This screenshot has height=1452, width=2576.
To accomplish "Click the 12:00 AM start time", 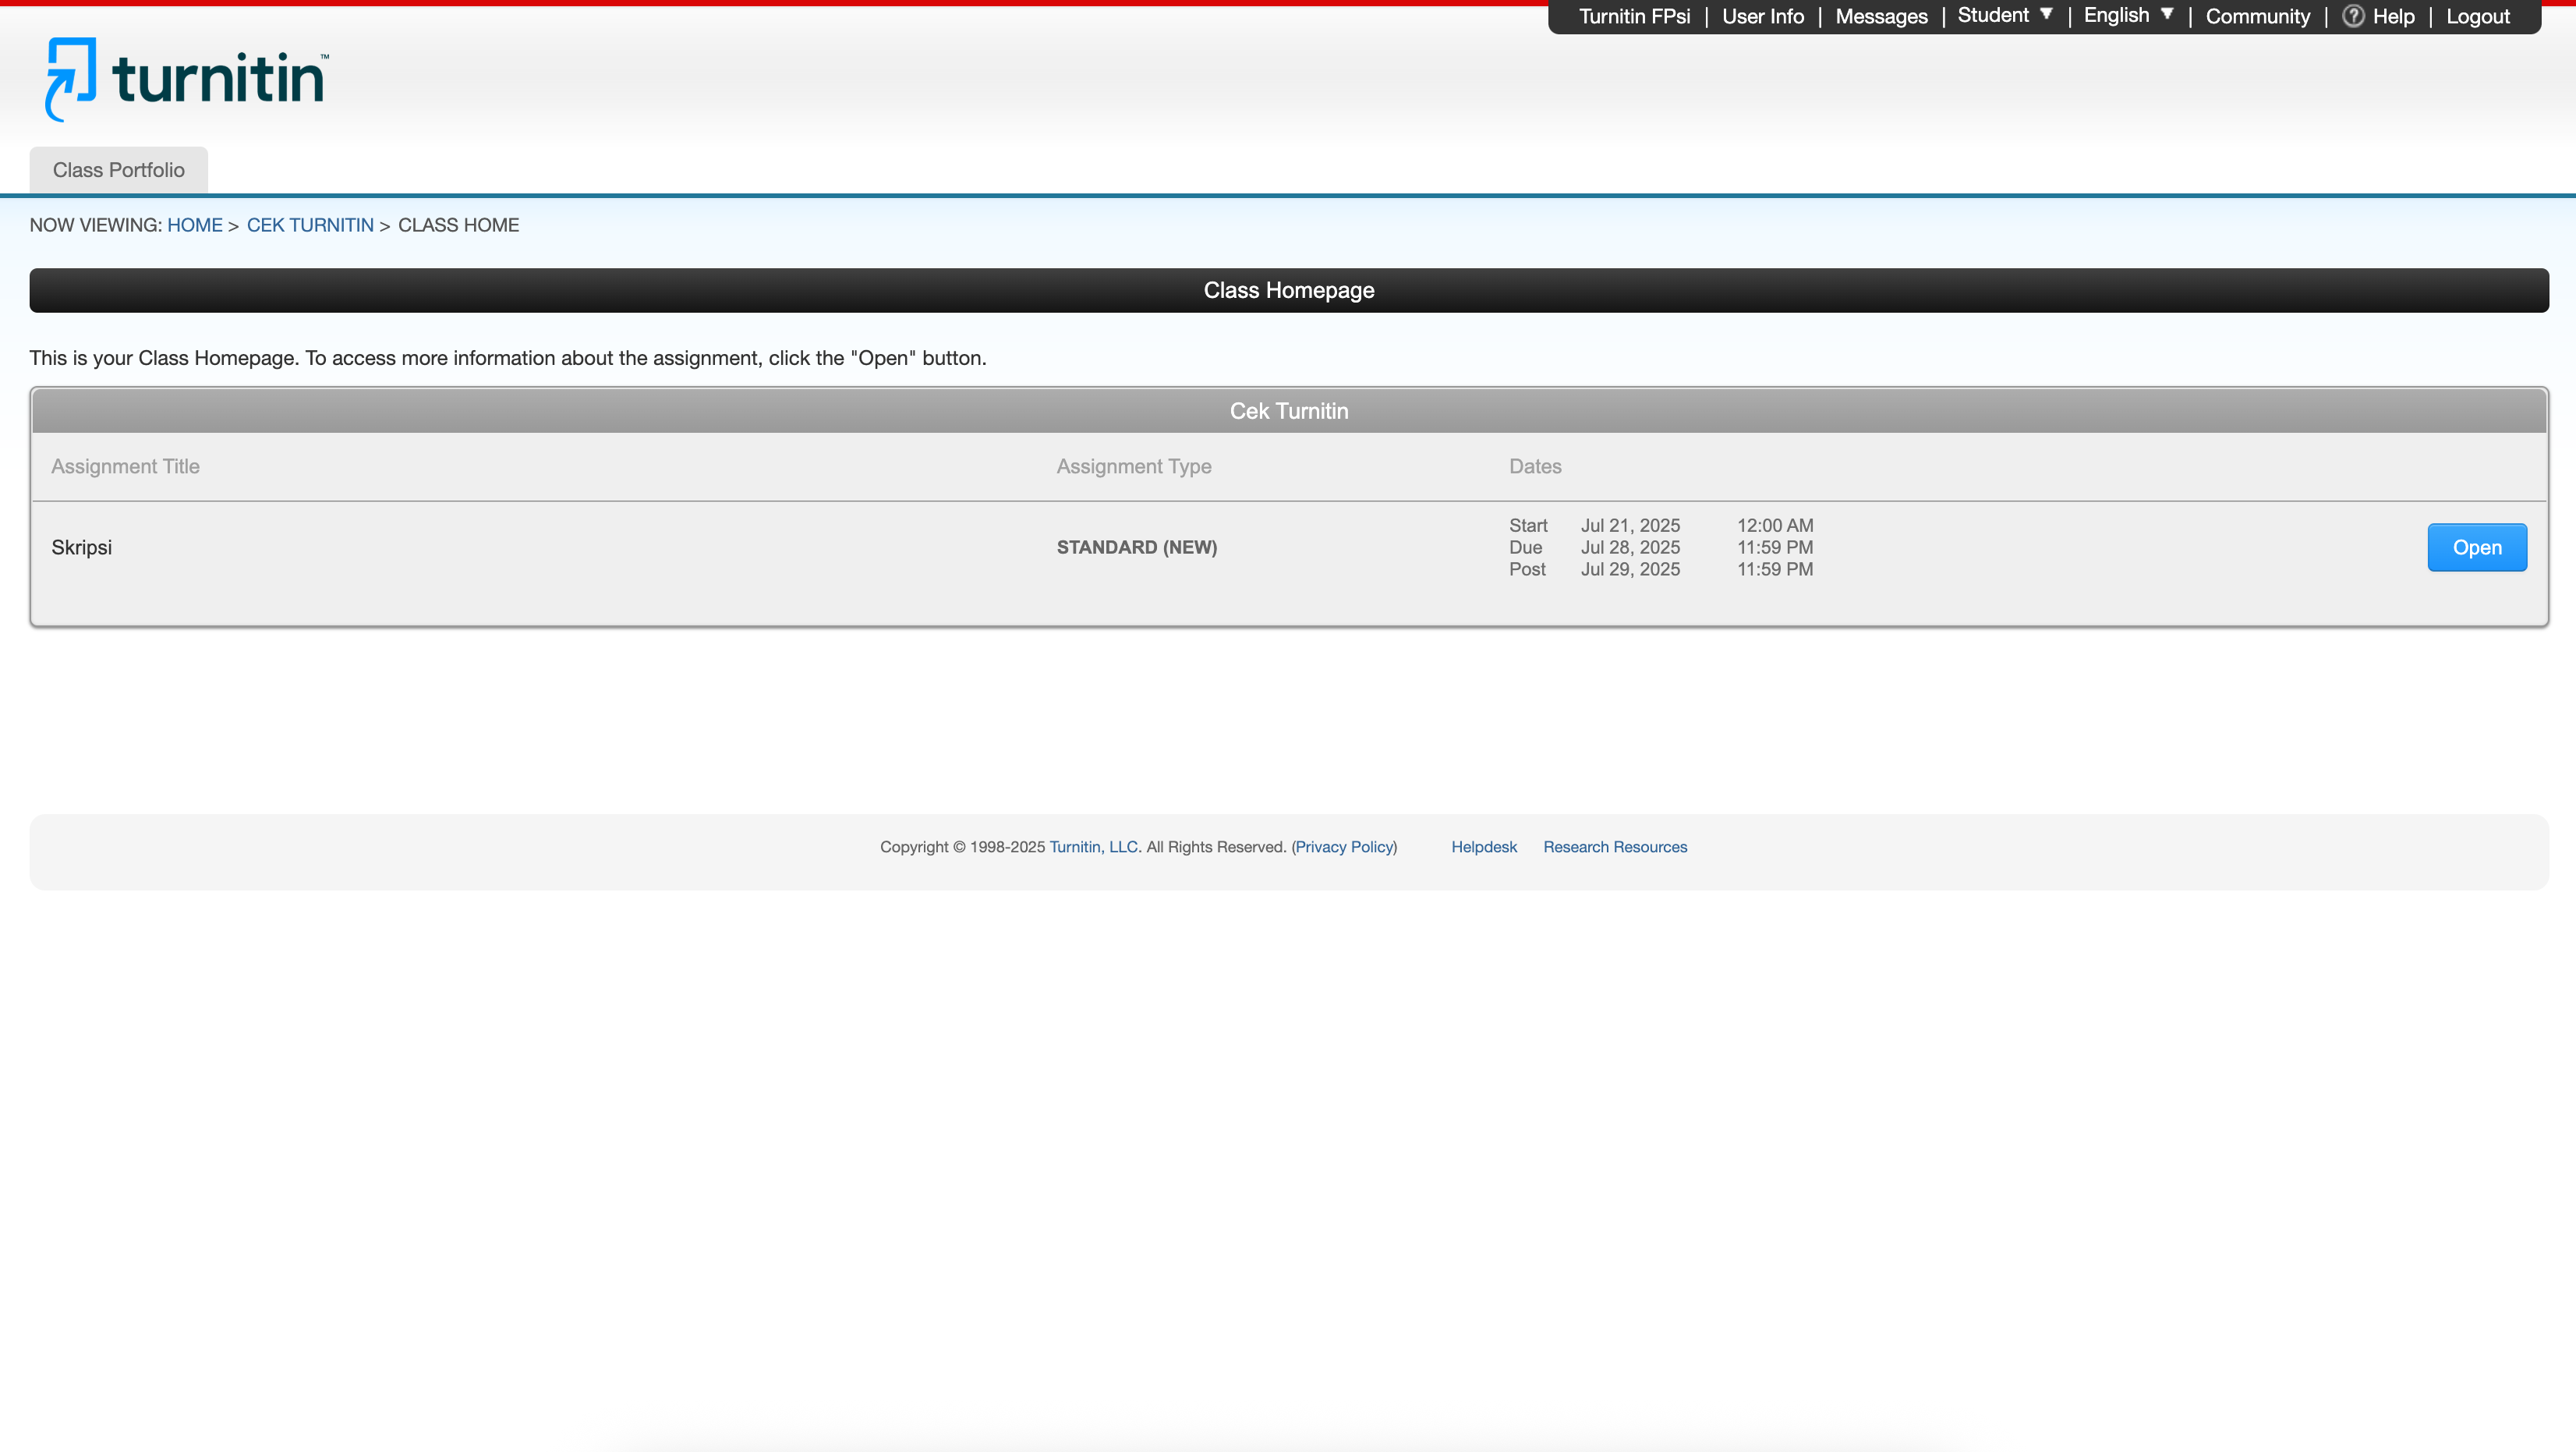I will (x=1774, y=525).
